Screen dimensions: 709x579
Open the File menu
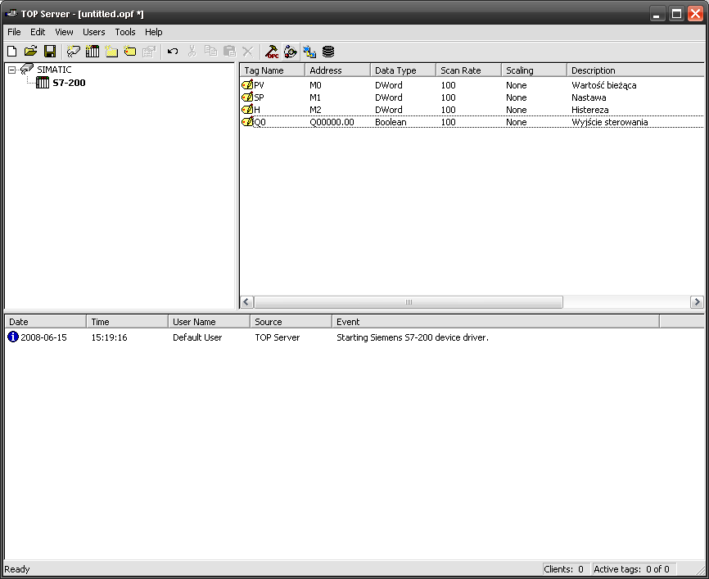coord(14,32)
